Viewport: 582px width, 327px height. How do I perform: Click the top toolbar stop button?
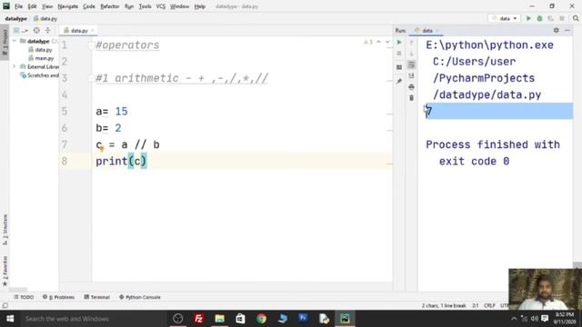point(562,18)
